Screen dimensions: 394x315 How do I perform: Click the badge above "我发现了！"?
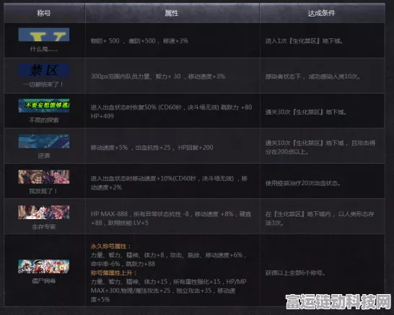click(x=44, y=177)
